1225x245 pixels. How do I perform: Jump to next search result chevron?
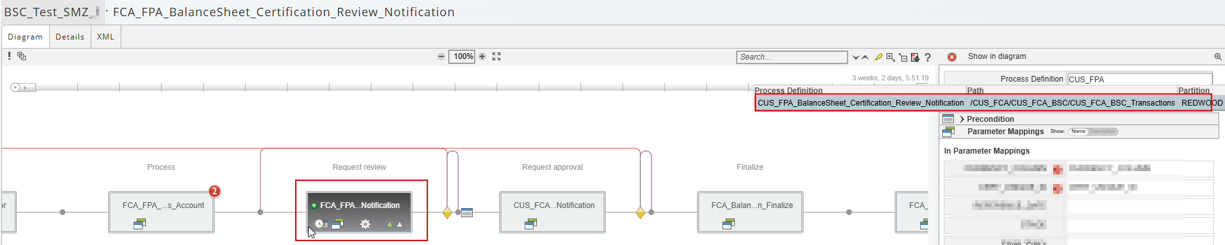[856, 57]
